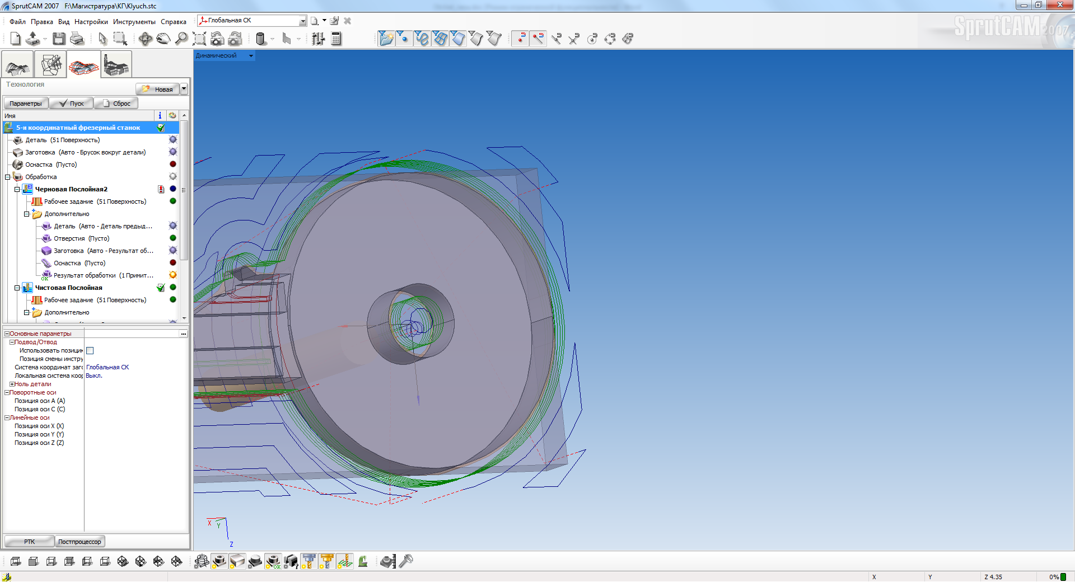Click the Параметры button

click(x=26, y=104)
